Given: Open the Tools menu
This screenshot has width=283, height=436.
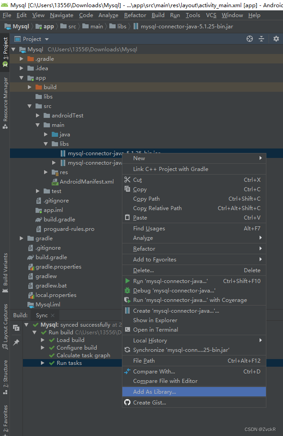Looking at the screenshot, I should click(193, 15).
